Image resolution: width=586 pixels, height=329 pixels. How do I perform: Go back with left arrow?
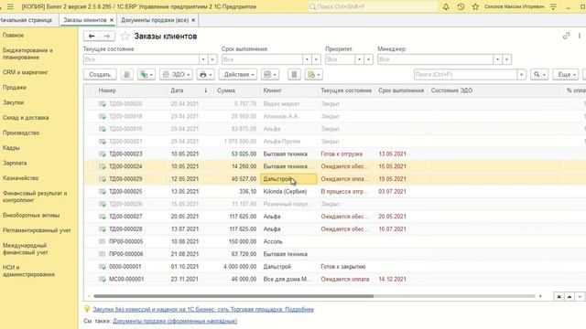(x=92, y=37)
